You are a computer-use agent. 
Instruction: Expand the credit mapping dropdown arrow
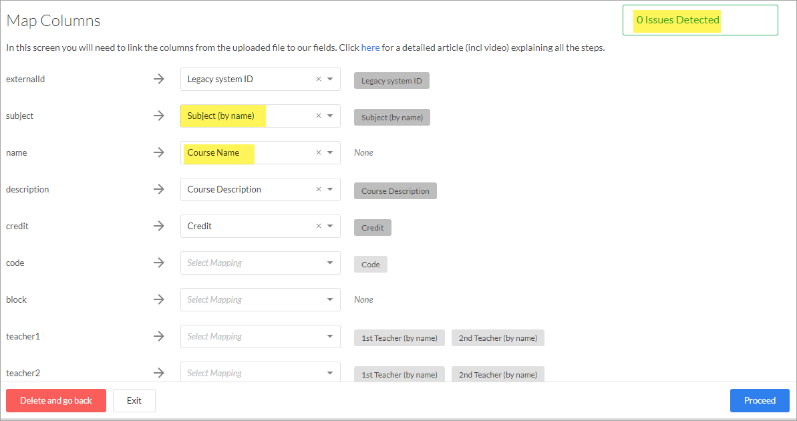pyautogui.click(x=331, y=227)
